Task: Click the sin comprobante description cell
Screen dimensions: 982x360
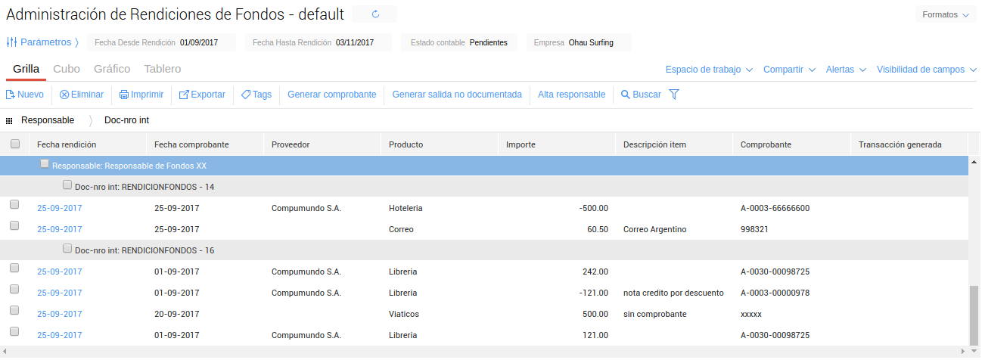Action: click(654, 314)
